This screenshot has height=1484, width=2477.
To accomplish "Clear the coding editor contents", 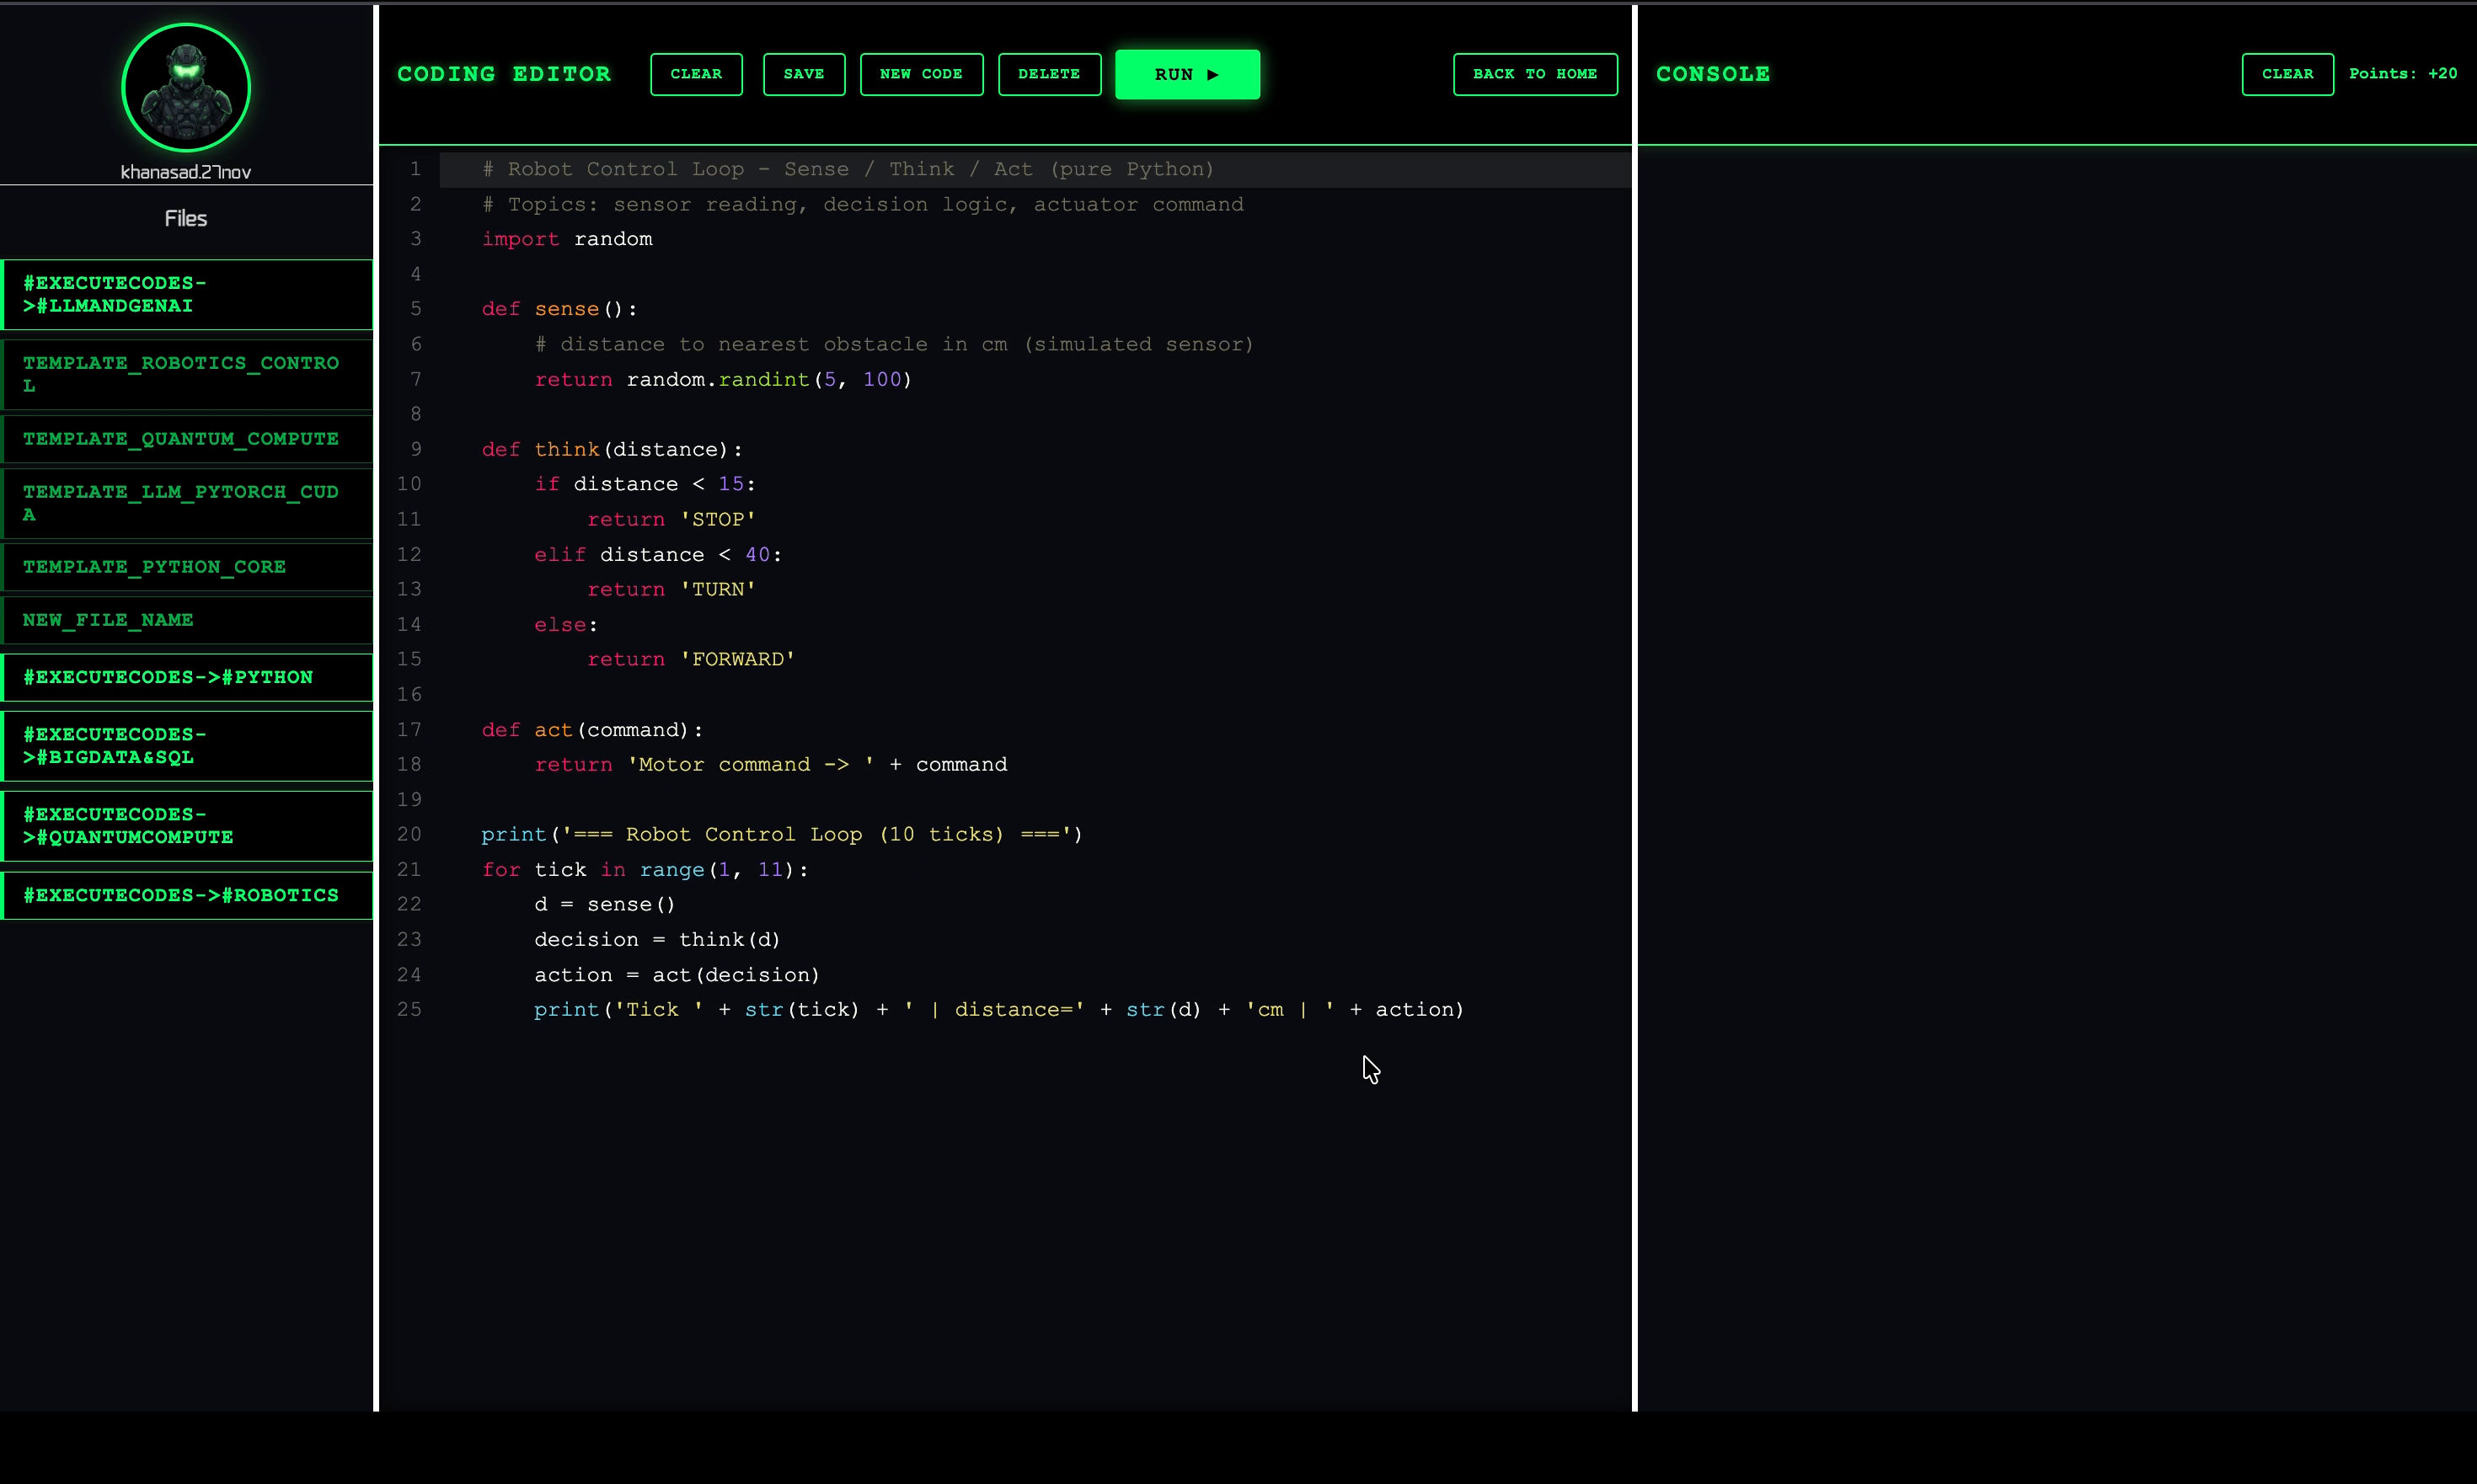I will pyautogui.click(x=695, y=74).
